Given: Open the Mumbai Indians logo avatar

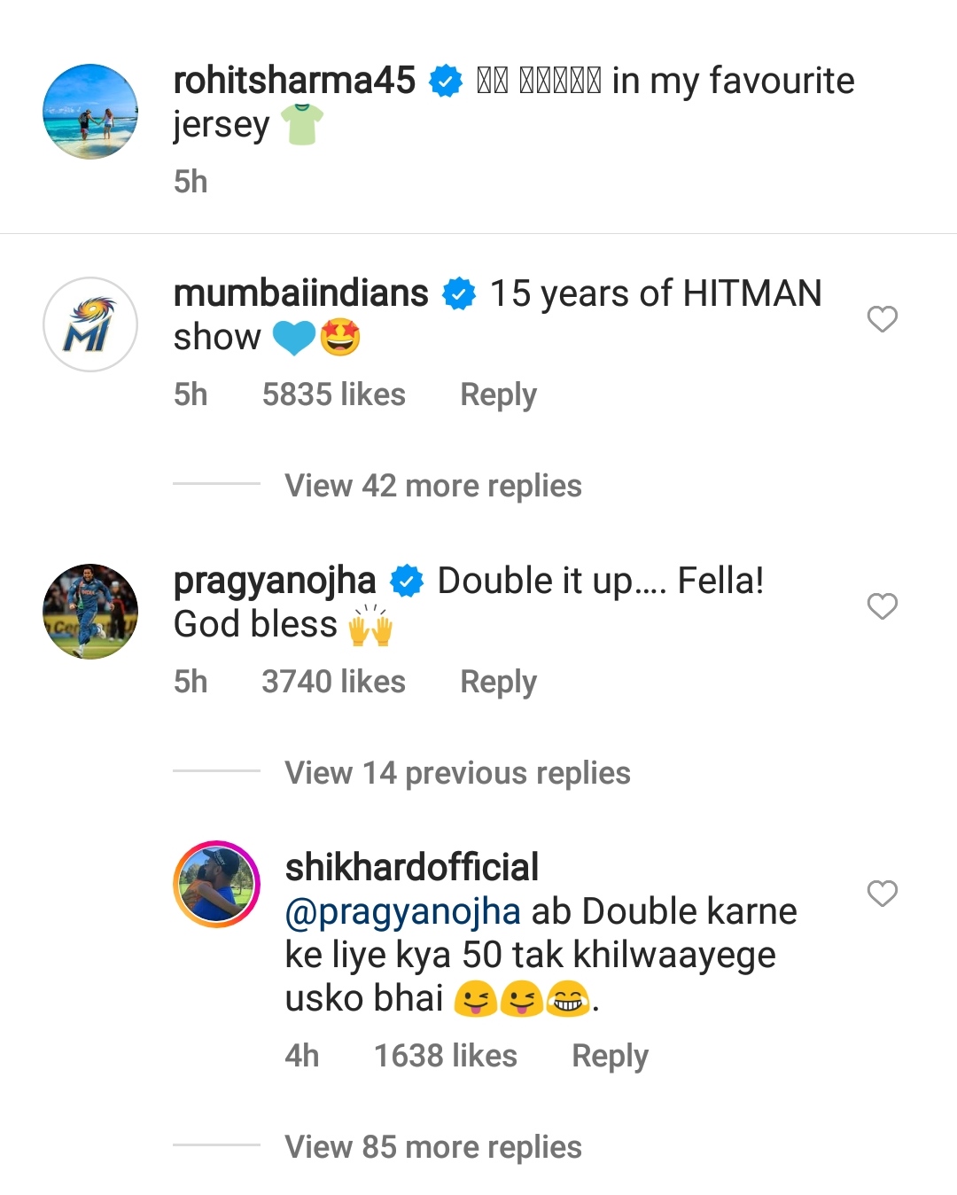Looking at the screenshot, I should (x=90, y=324).
